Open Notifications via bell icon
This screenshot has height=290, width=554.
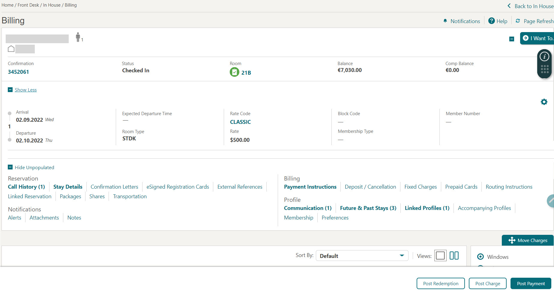(x=445, y=21)
